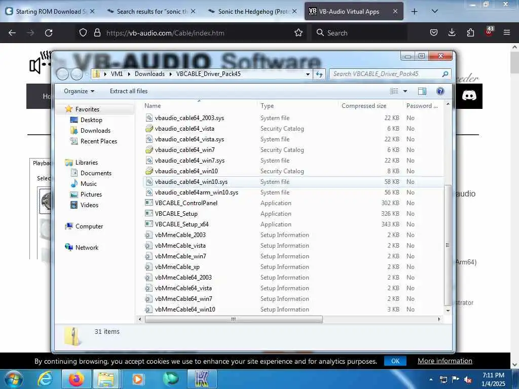Image resolution: width=519 pixels, height=389 pixels.
Task: Open the media player taskbar icon
Action: coord(137,379)
